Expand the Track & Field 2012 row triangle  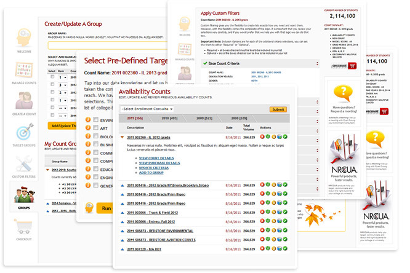tap(122, 213)
